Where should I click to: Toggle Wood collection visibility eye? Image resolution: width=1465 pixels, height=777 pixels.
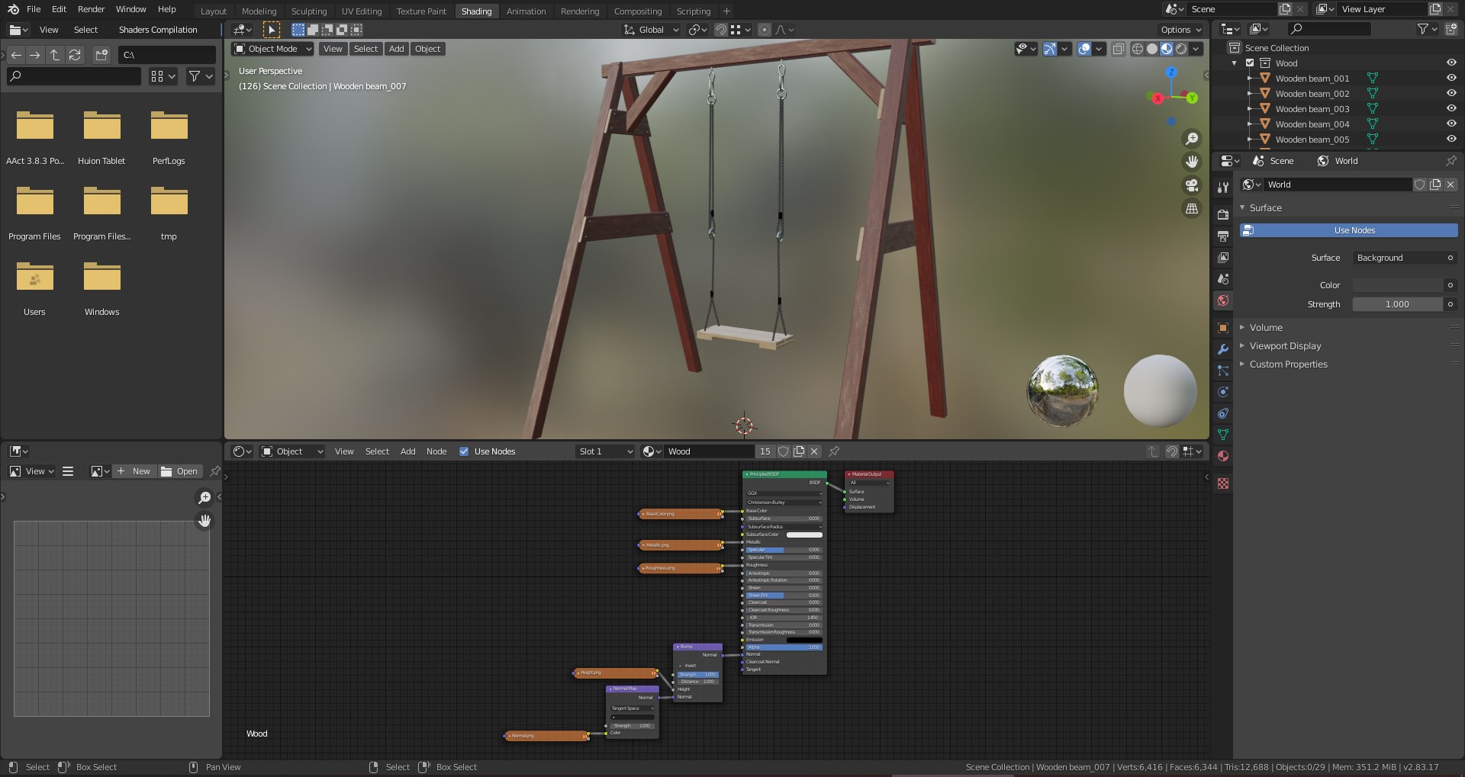point(1451,63)
